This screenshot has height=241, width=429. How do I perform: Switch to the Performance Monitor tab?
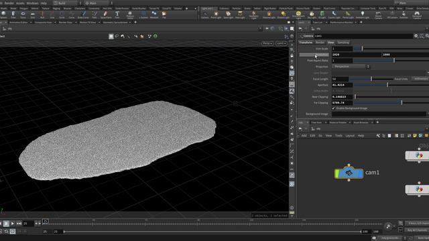(341, 22)
